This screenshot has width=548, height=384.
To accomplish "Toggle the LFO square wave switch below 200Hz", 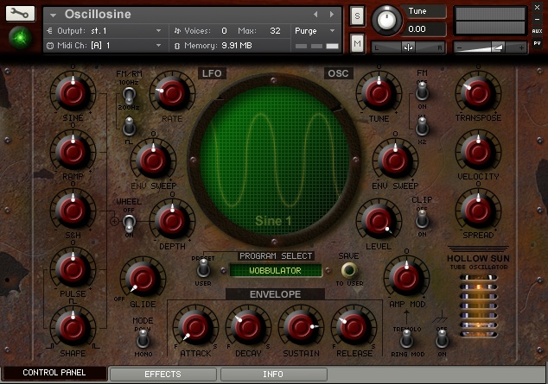I will tap(129, 126).
